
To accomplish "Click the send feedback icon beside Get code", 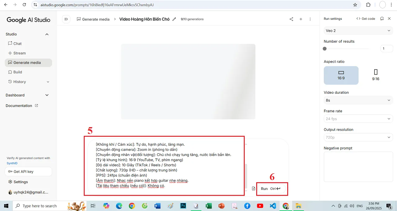I will click(381, 19).
